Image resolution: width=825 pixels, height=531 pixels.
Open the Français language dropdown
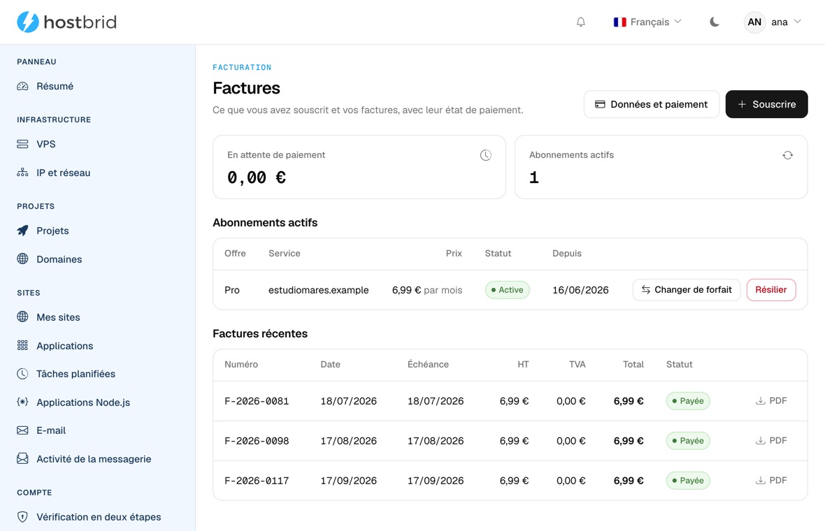647,22
